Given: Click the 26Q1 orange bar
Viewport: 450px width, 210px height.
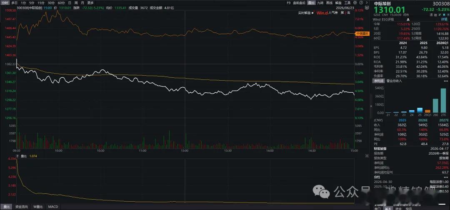Looking at the screenshot, I should (427, 111).
